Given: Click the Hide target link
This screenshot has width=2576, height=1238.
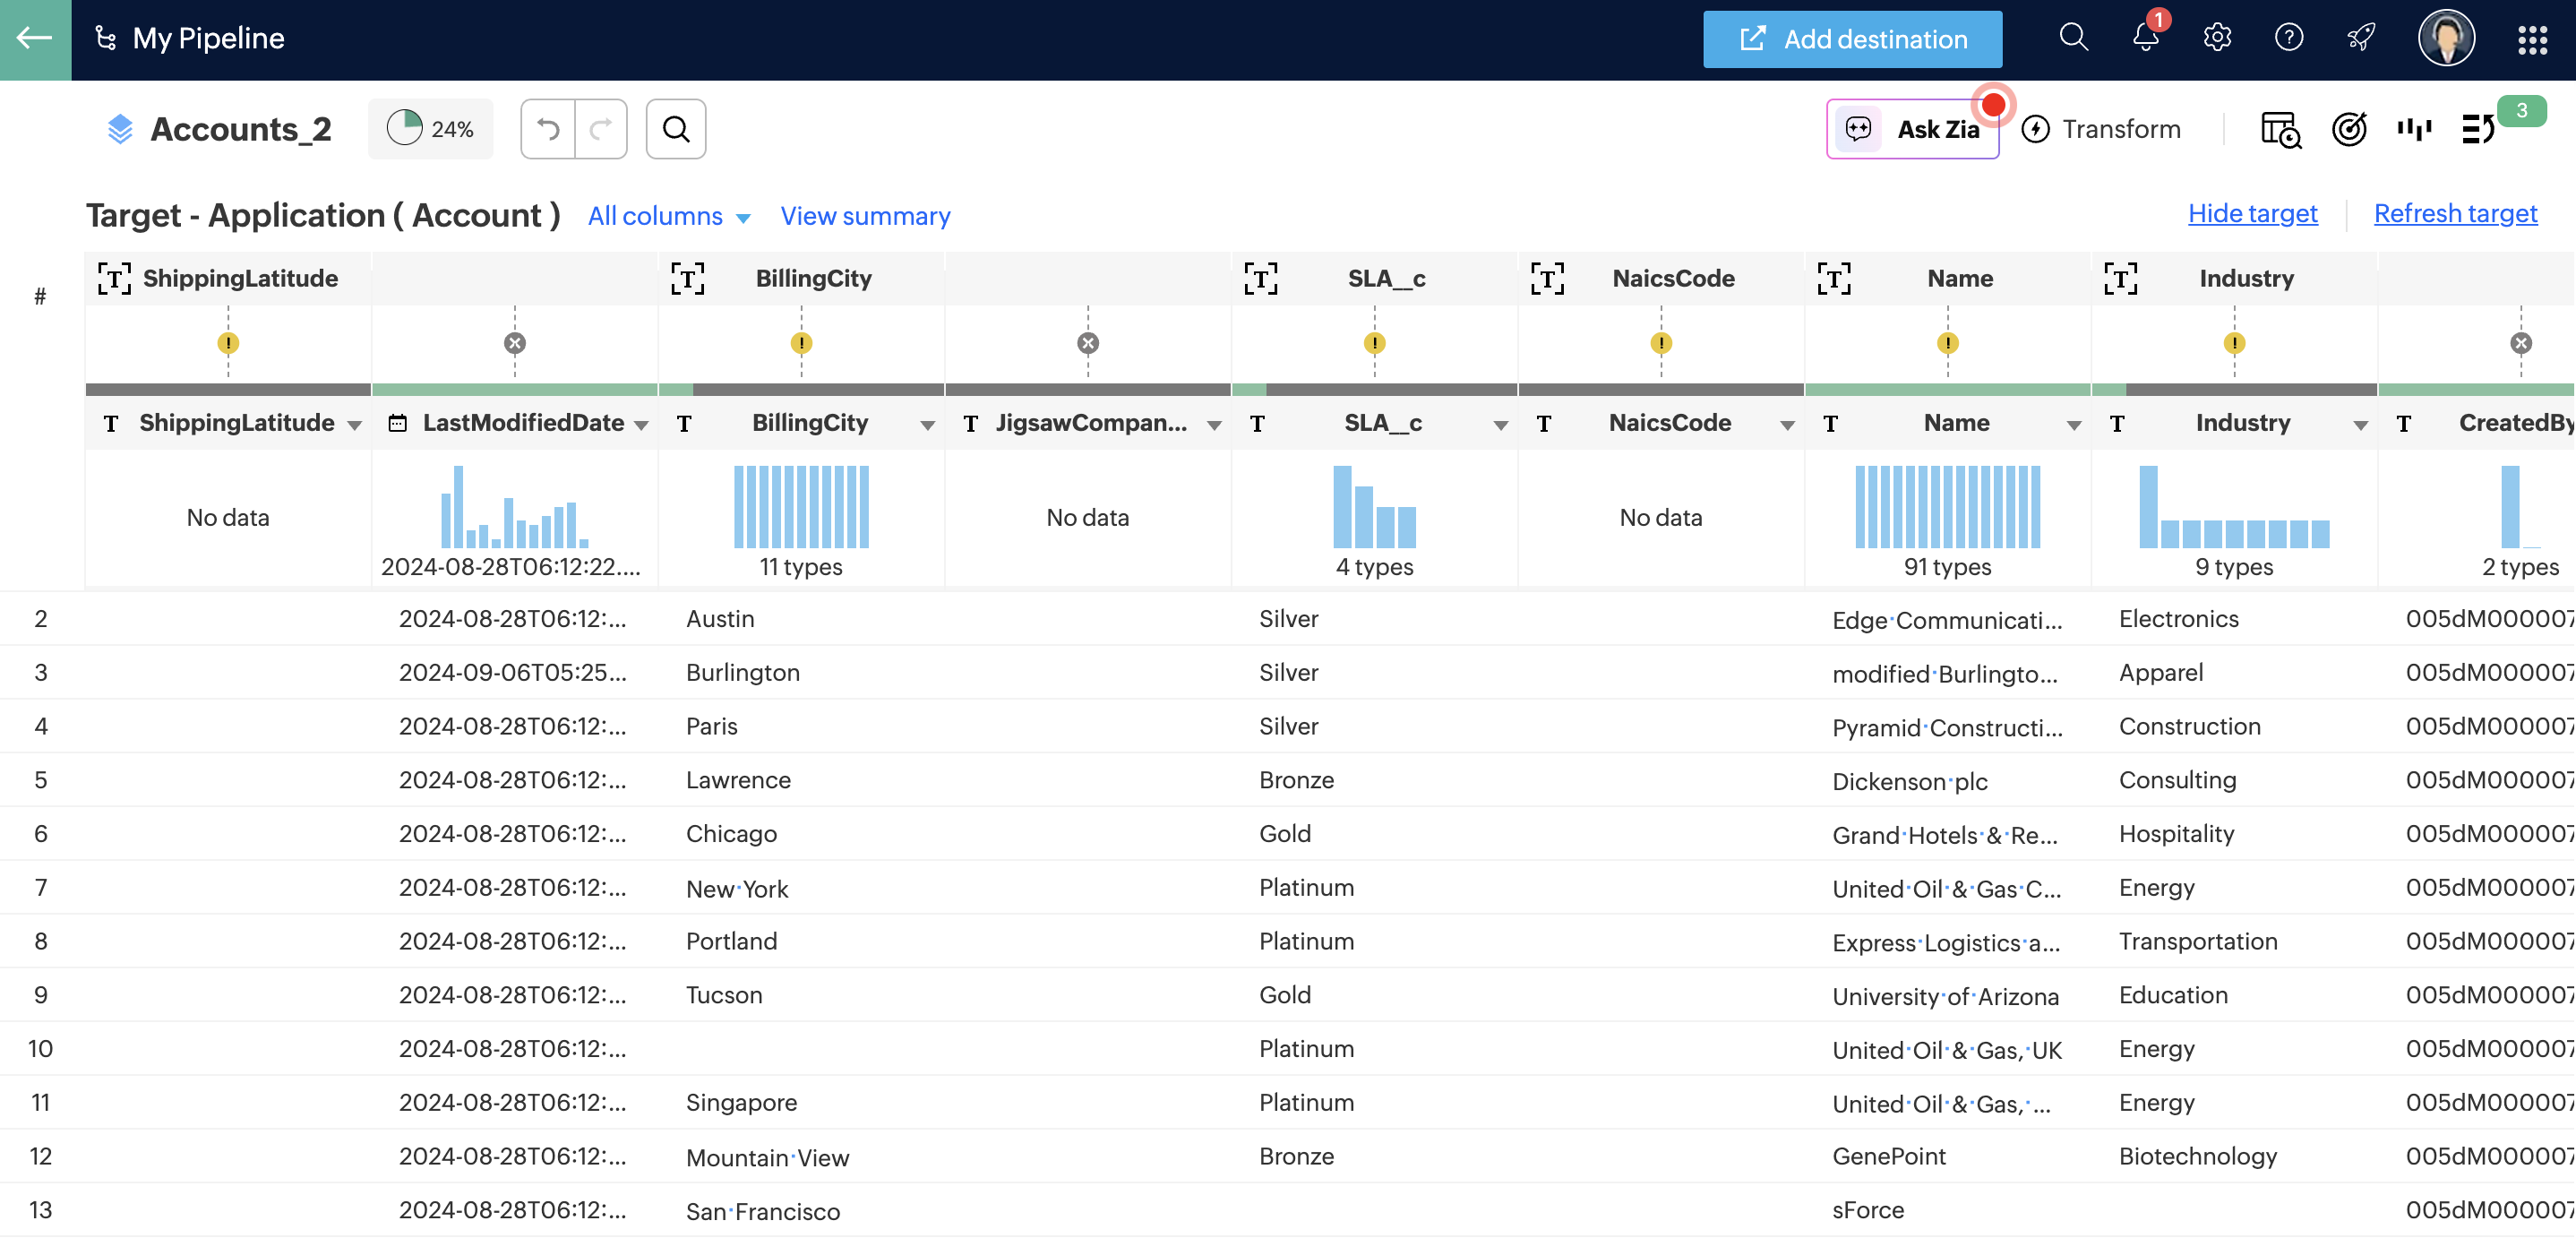Looking at the screenshot, I should pos(2252,213).
